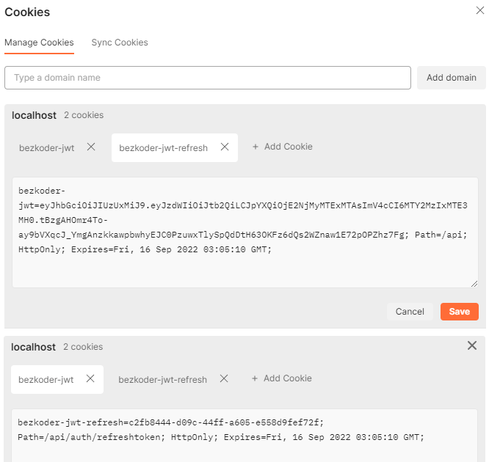
Task: Remove the second localhost domain
Action: point(472,345)
